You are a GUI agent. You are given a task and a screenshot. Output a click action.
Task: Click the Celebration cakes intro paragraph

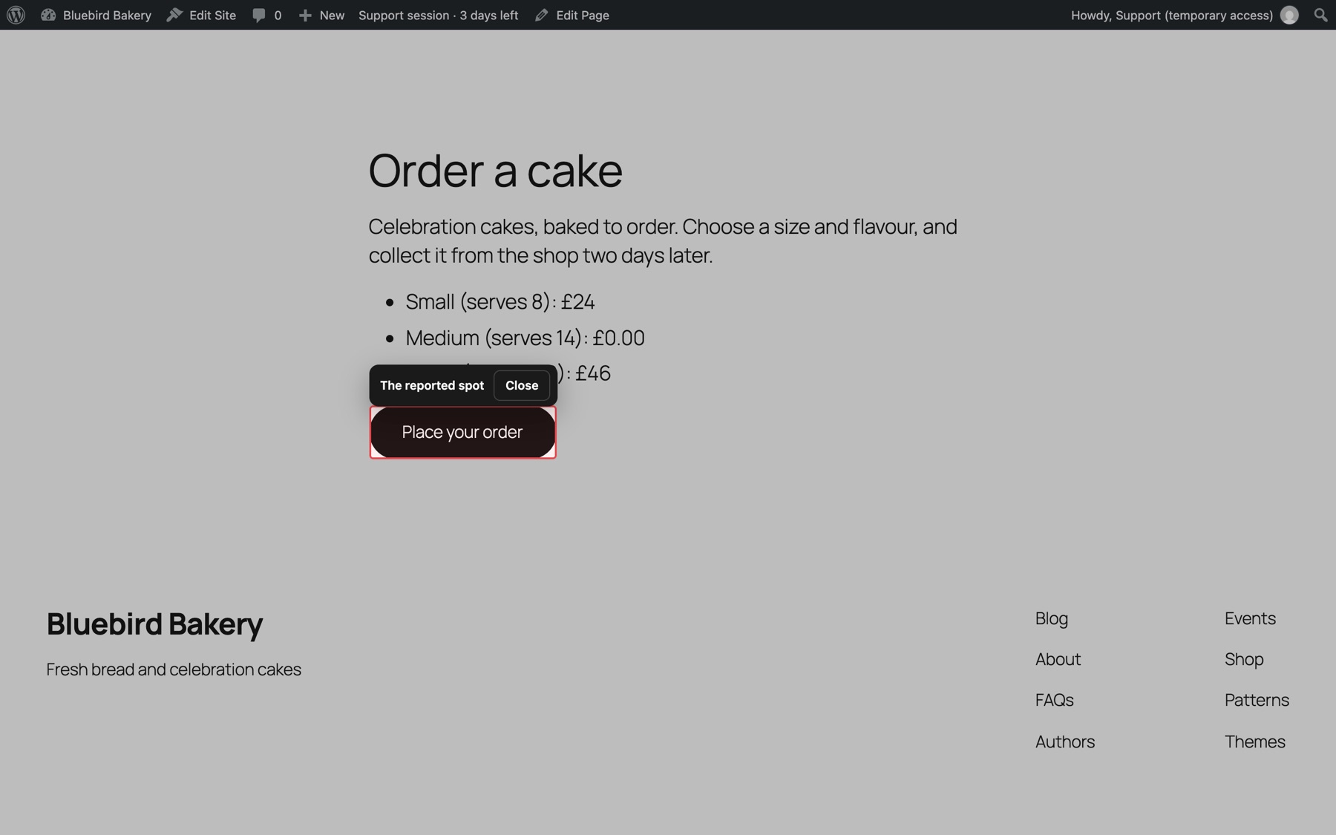click(x=663, y=240)
